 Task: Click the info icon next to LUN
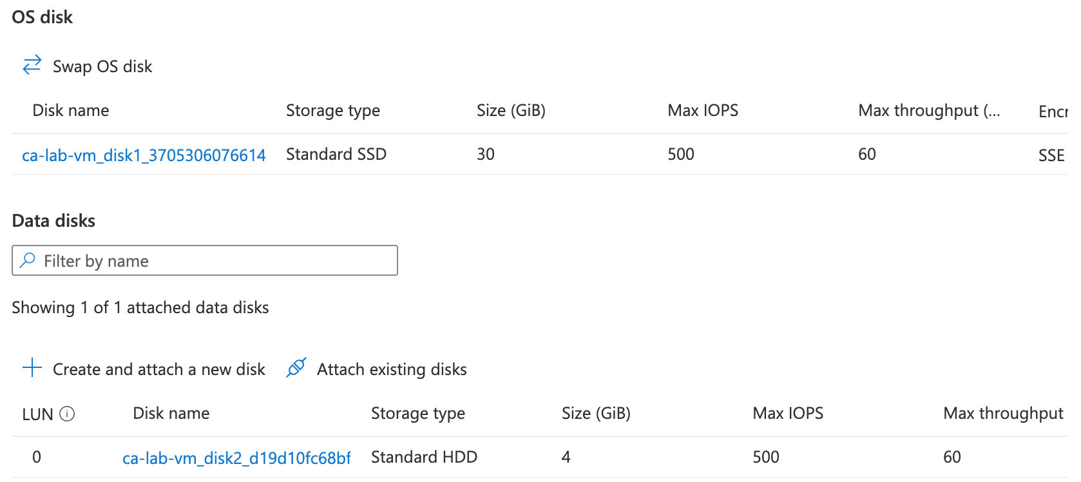click(67, 414)
